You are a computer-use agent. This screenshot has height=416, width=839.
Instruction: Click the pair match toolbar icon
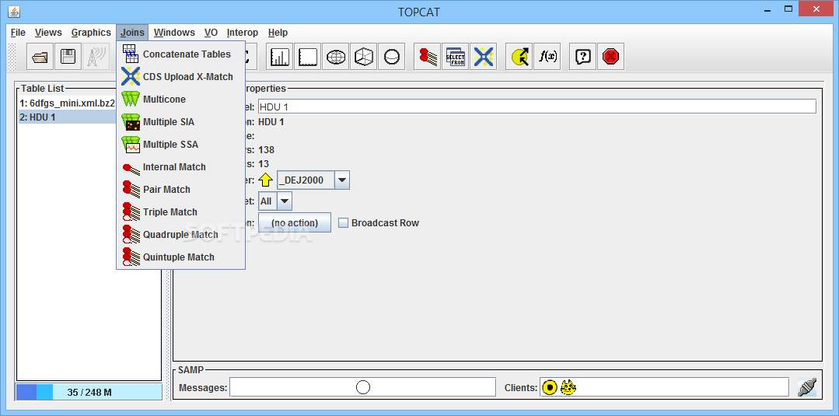coord(428,57)
